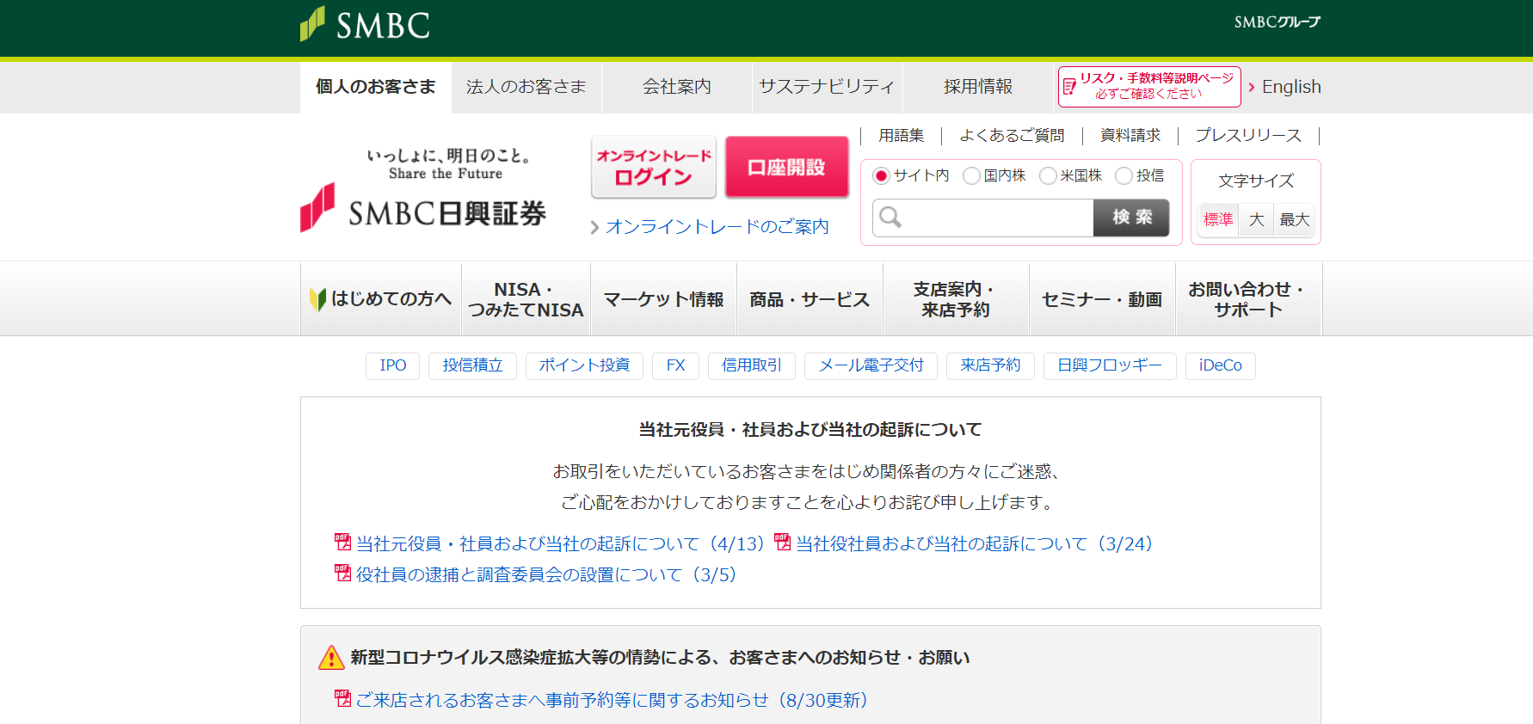Click the ポイント投資 quick link
Screen dimensions: 1533x724
click(x=584, y=365)
